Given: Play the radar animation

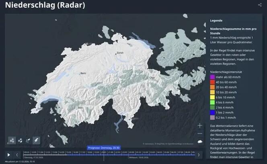Looking at the screenshot, I should 9,154.
